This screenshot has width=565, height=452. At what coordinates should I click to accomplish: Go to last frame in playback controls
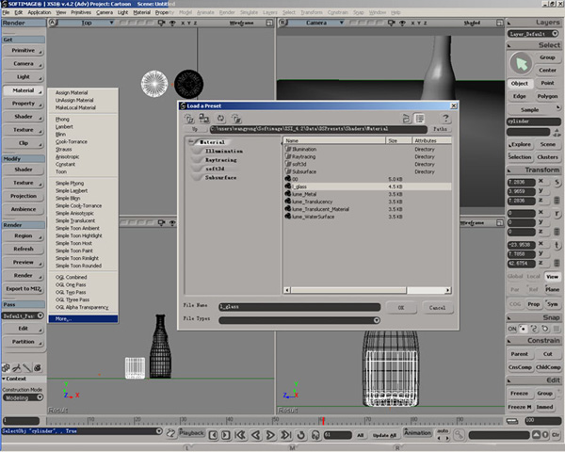tap(286, 435)
